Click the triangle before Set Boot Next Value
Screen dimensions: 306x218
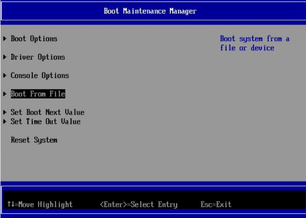click(5, 112)
